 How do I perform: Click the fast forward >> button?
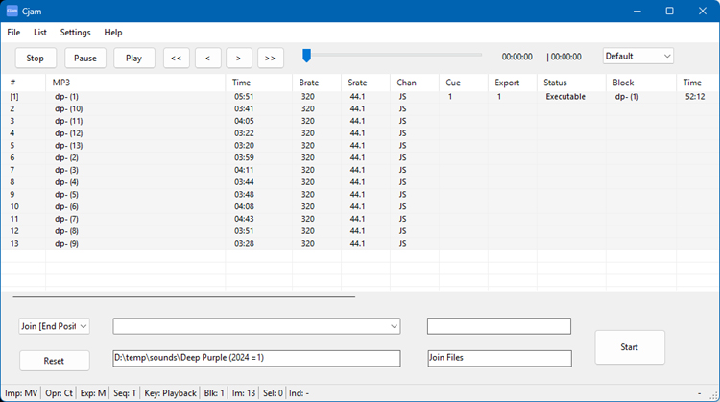[x=270, y=59]
